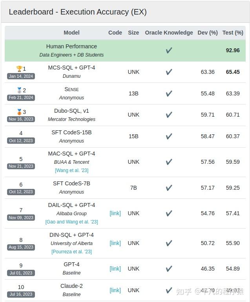Open the [Gao and Wang et al. '23] reference

(x=71, y=222)
